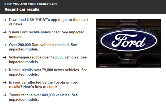Read how to check Toyota or Ford recalls
166x104 pixels.
pyautogui.click(x=44, y=84)
